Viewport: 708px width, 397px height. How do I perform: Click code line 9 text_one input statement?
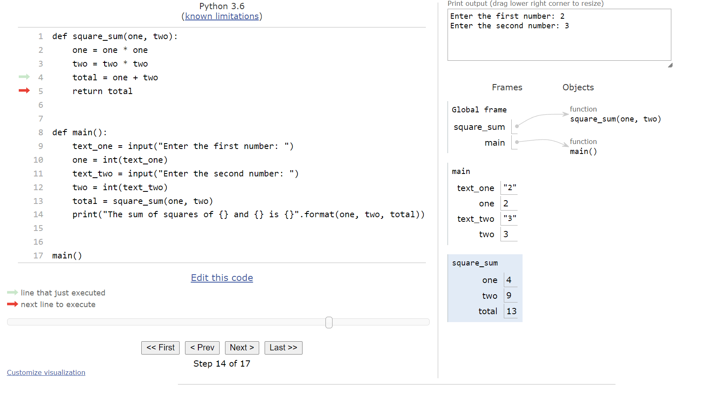pos(183,146)
